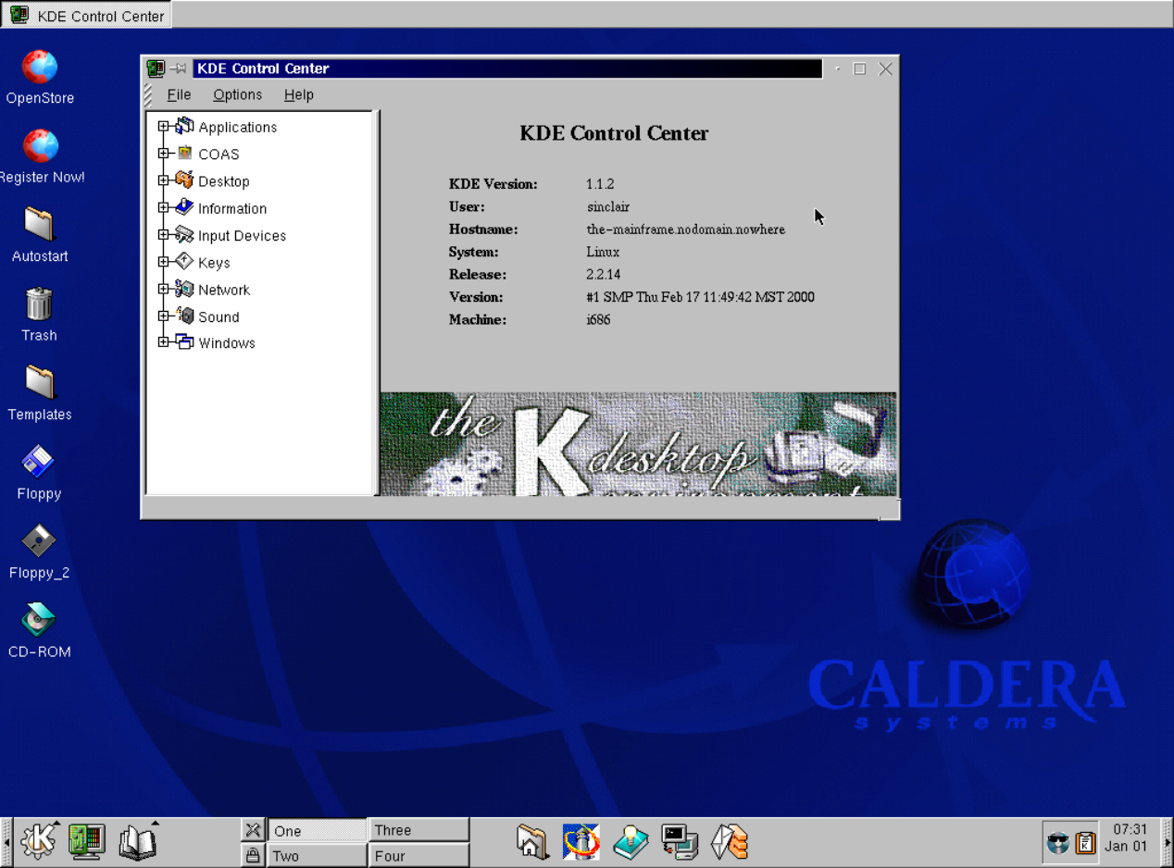Click the hostname value text

685,229
